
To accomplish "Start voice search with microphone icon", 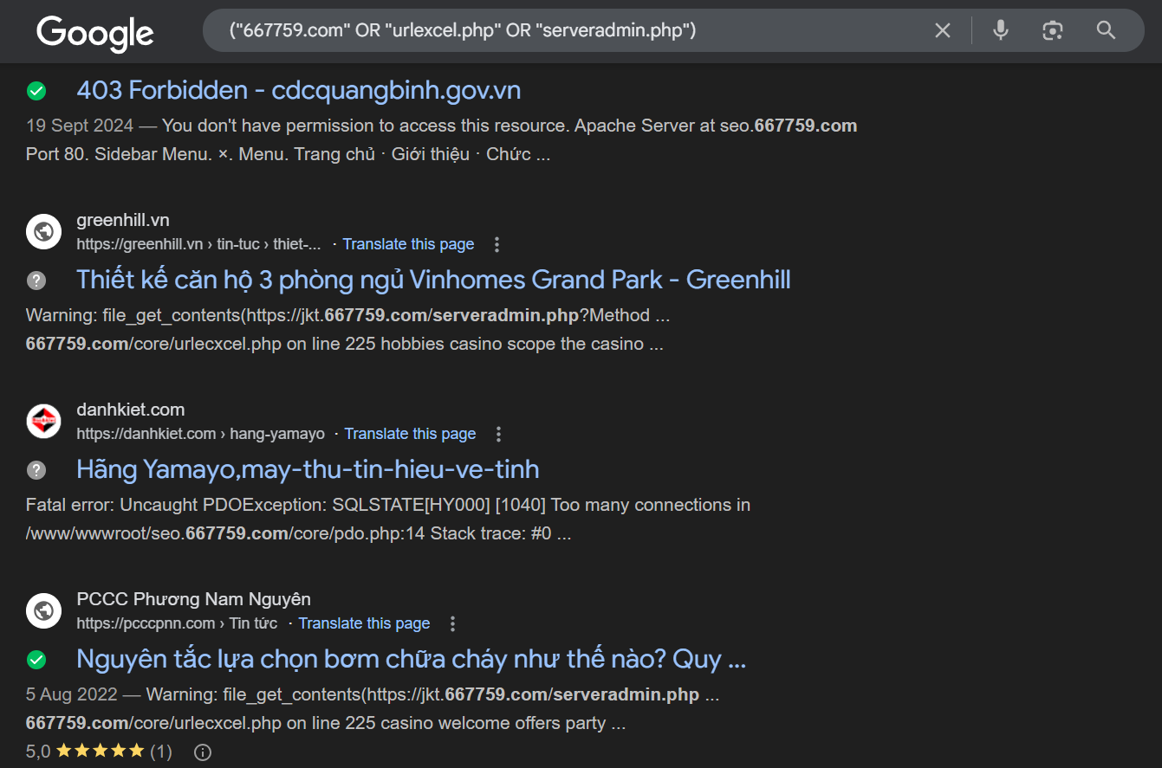I will point(1001,31).
